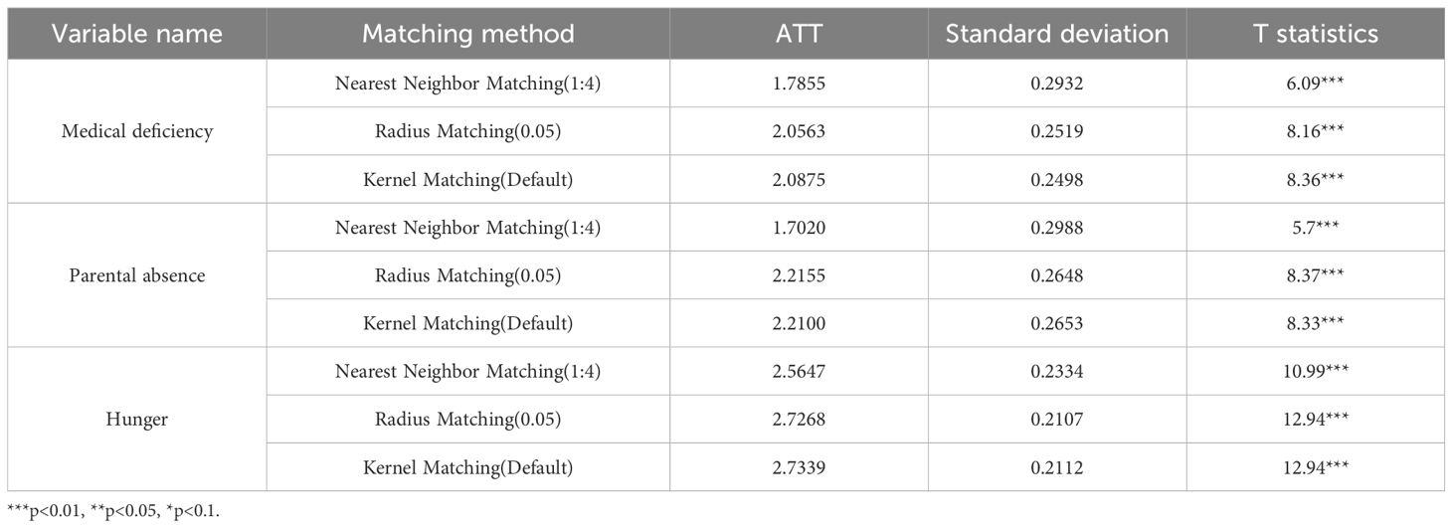
Task: Select the T statistic 5.7*** cell
Action: tap(1314, 228)
